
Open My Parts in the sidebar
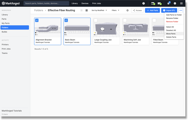[6, 23]
